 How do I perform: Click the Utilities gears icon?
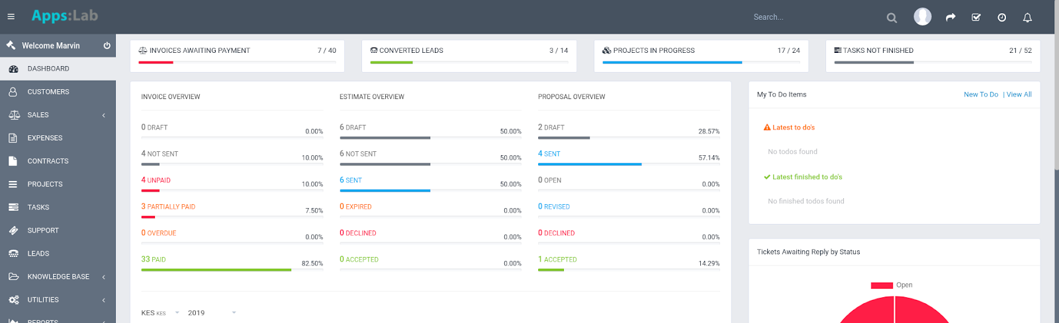tap(14, 300)
